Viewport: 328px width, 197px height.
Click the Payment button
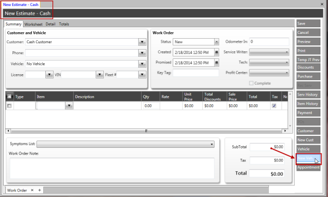coord(308,112)
